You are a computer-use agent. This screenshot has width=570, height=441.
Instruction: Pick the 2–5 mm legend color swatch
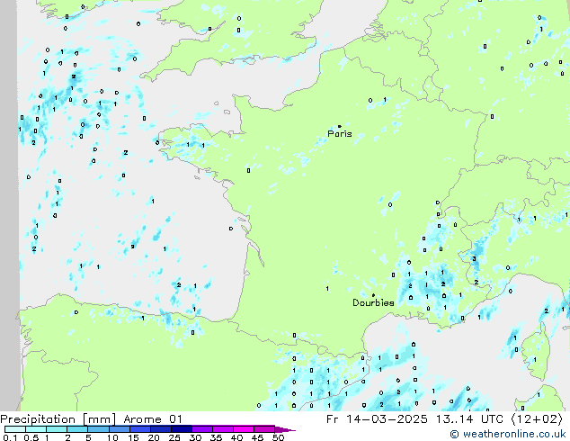point(77,429)
